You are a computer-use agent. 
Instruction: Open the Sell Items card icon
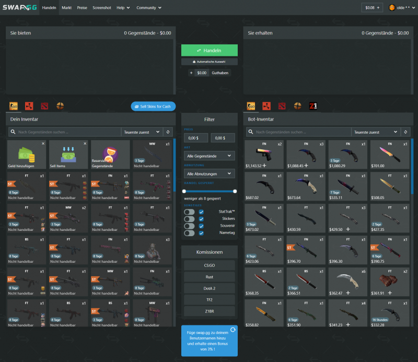(68, 154)
